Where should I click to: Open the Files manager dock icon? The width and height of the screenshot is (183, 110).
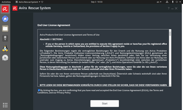coord(5,28)
